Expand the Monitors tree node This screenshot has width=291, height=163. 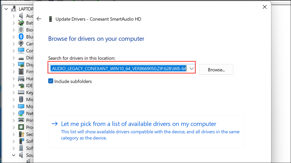point(13,107)
